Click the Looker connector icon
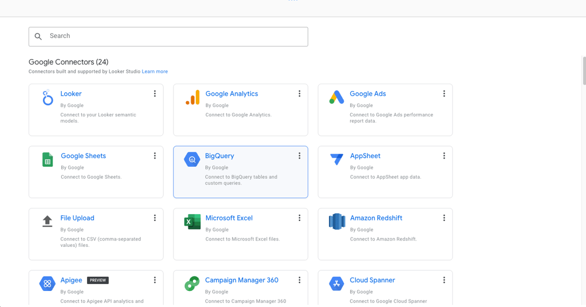586x307 pixels. pyautogui.click(x=47, y=98)
